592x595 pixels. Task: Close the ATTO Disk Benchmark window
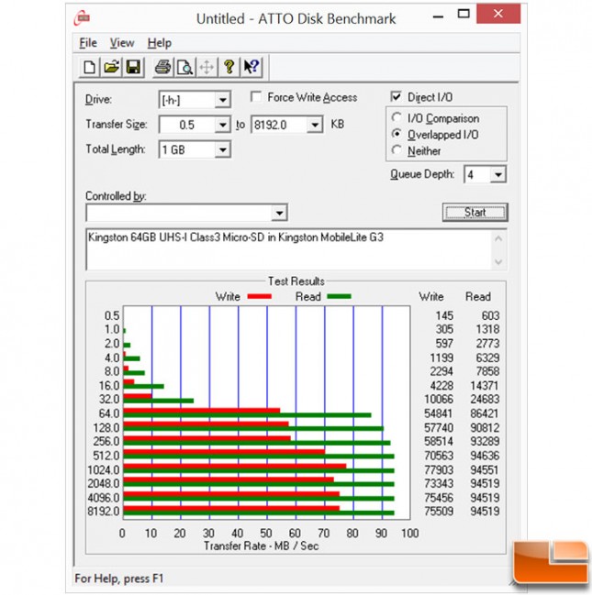(498, 14)
